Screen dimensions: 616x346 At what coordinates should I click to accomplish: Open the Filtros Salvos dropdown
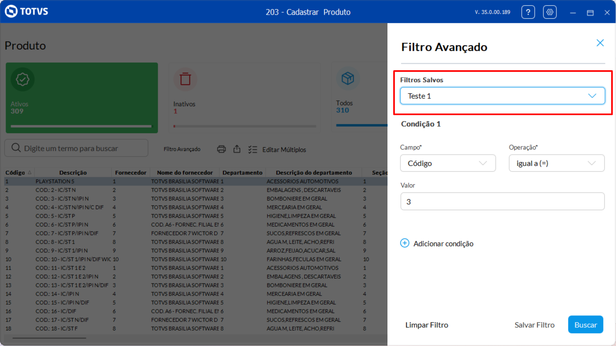[x=502, y=96]
